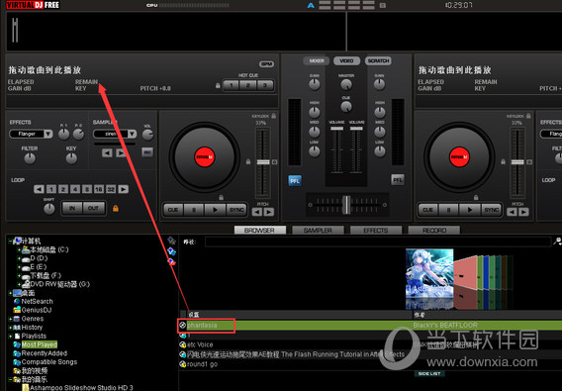This screenshot has width=562, height=391.
Task: Toggle the left deck SYNC button
Action: [236, 210]
